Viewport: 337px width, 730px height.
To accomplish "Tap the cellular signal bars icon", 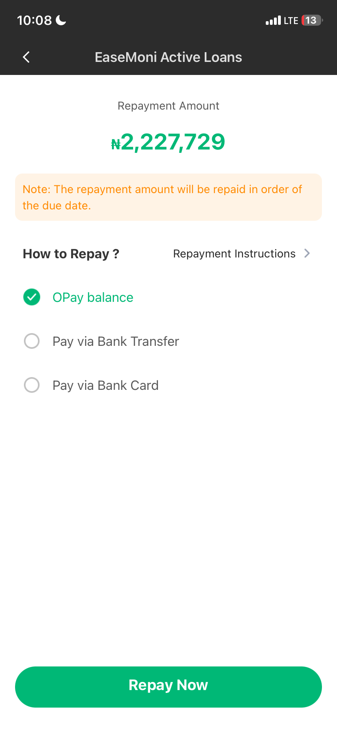I will [x=273, y=20].
